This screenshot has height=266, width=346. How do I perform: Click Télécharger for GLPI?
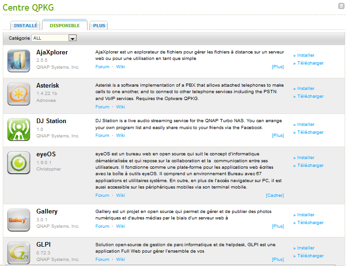310,255
